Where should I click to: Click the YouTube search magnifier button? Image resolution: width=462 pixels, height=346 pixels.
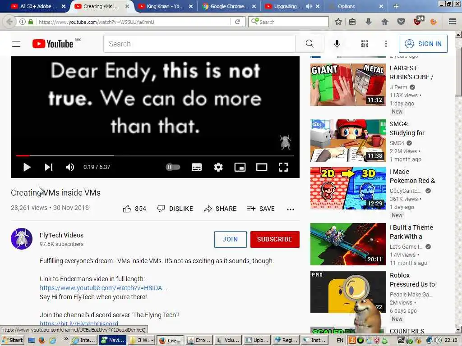(x=310, y=44)
